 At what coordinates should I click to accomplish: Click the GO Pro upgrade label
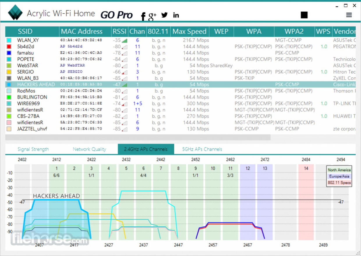tap(117, 15)
